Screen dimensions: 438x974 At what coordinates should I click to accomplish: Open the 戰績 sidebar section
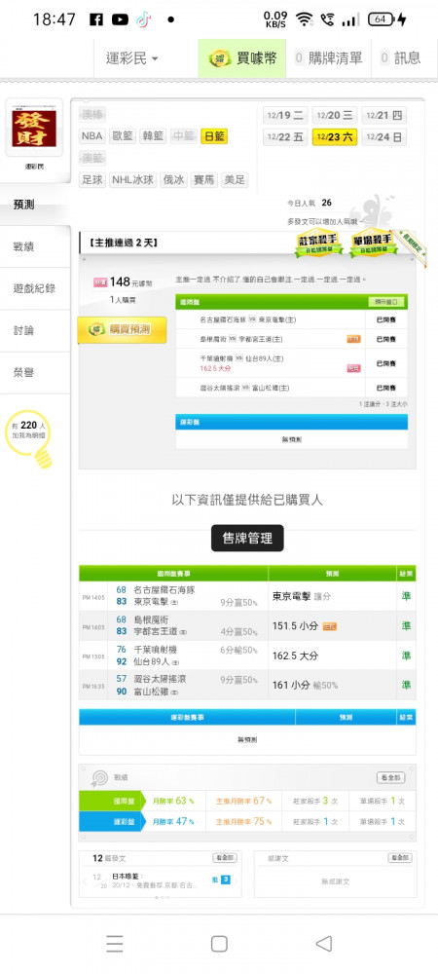(35, 246)
